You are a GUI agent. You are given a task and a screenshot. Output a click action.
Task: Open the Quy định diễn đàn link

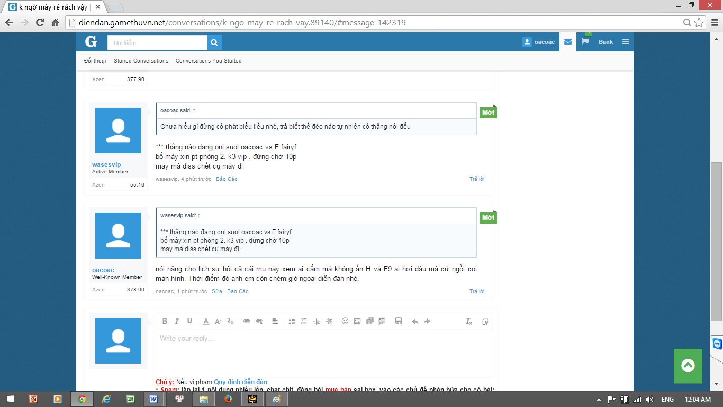[241, 382]
